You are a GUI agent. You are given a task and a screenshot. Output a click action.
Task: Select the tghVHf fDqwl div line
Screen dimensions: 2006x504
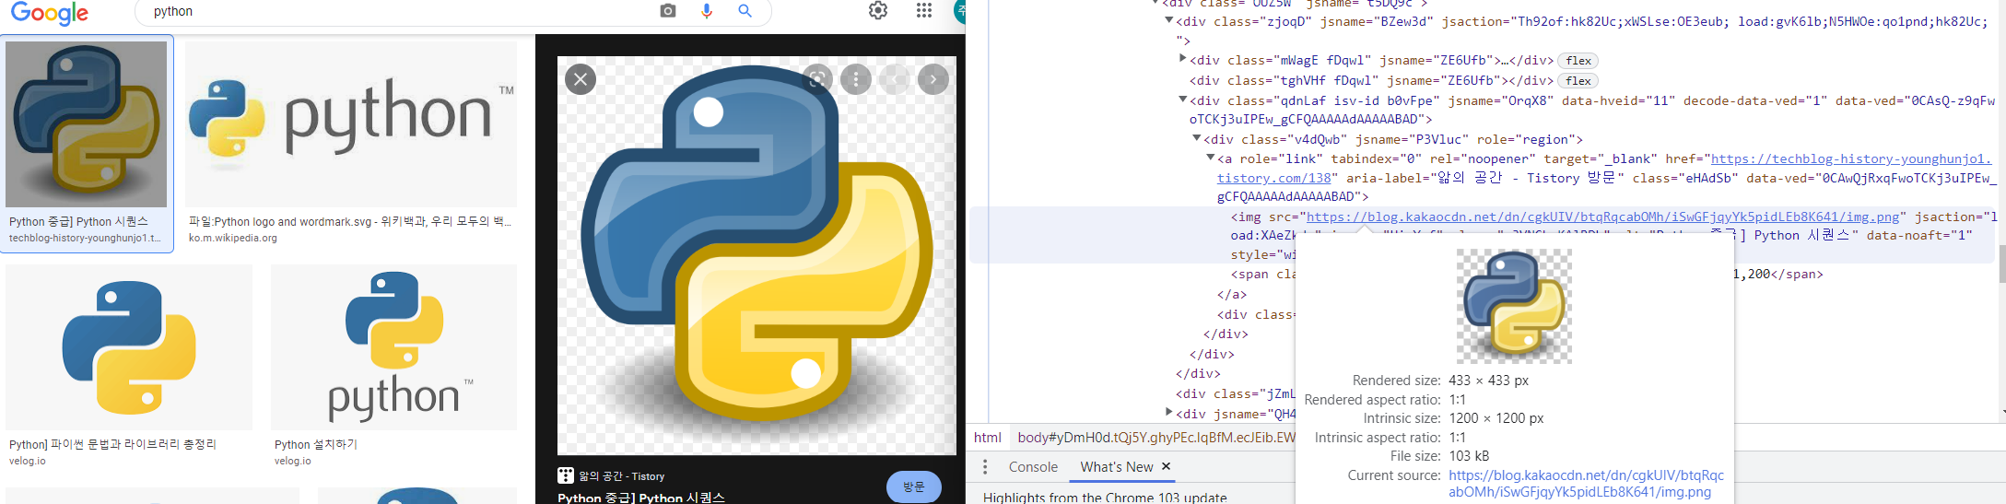coord(1371,81)
